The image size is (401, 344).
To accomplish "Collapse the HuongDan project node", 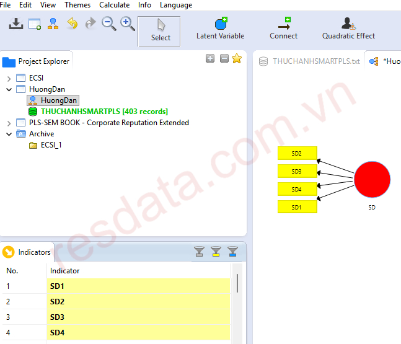I will click(9, 89).
